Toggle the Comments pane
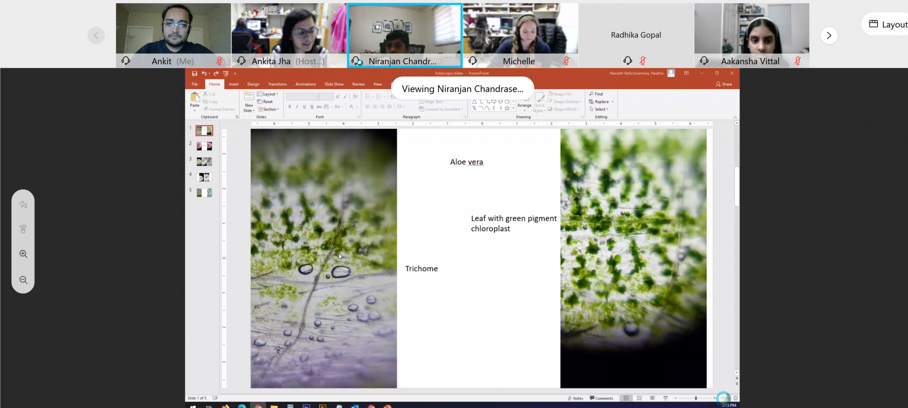 [x=602, y=398]
